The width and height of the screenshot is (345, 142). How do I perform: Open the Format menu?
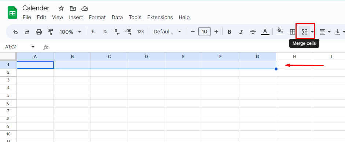point(97,17)
